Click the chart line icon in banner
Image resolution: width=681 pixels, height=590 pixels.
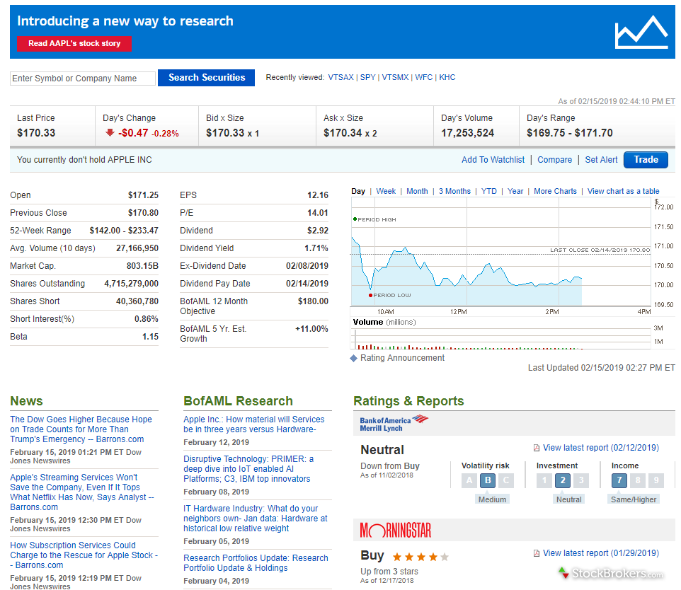pos(641,33)
